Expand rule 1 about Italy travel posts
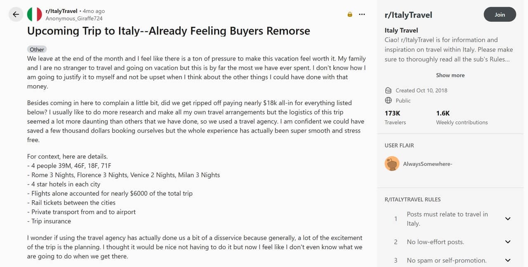The height and width of the screenshot is (267, 528). 508,219
